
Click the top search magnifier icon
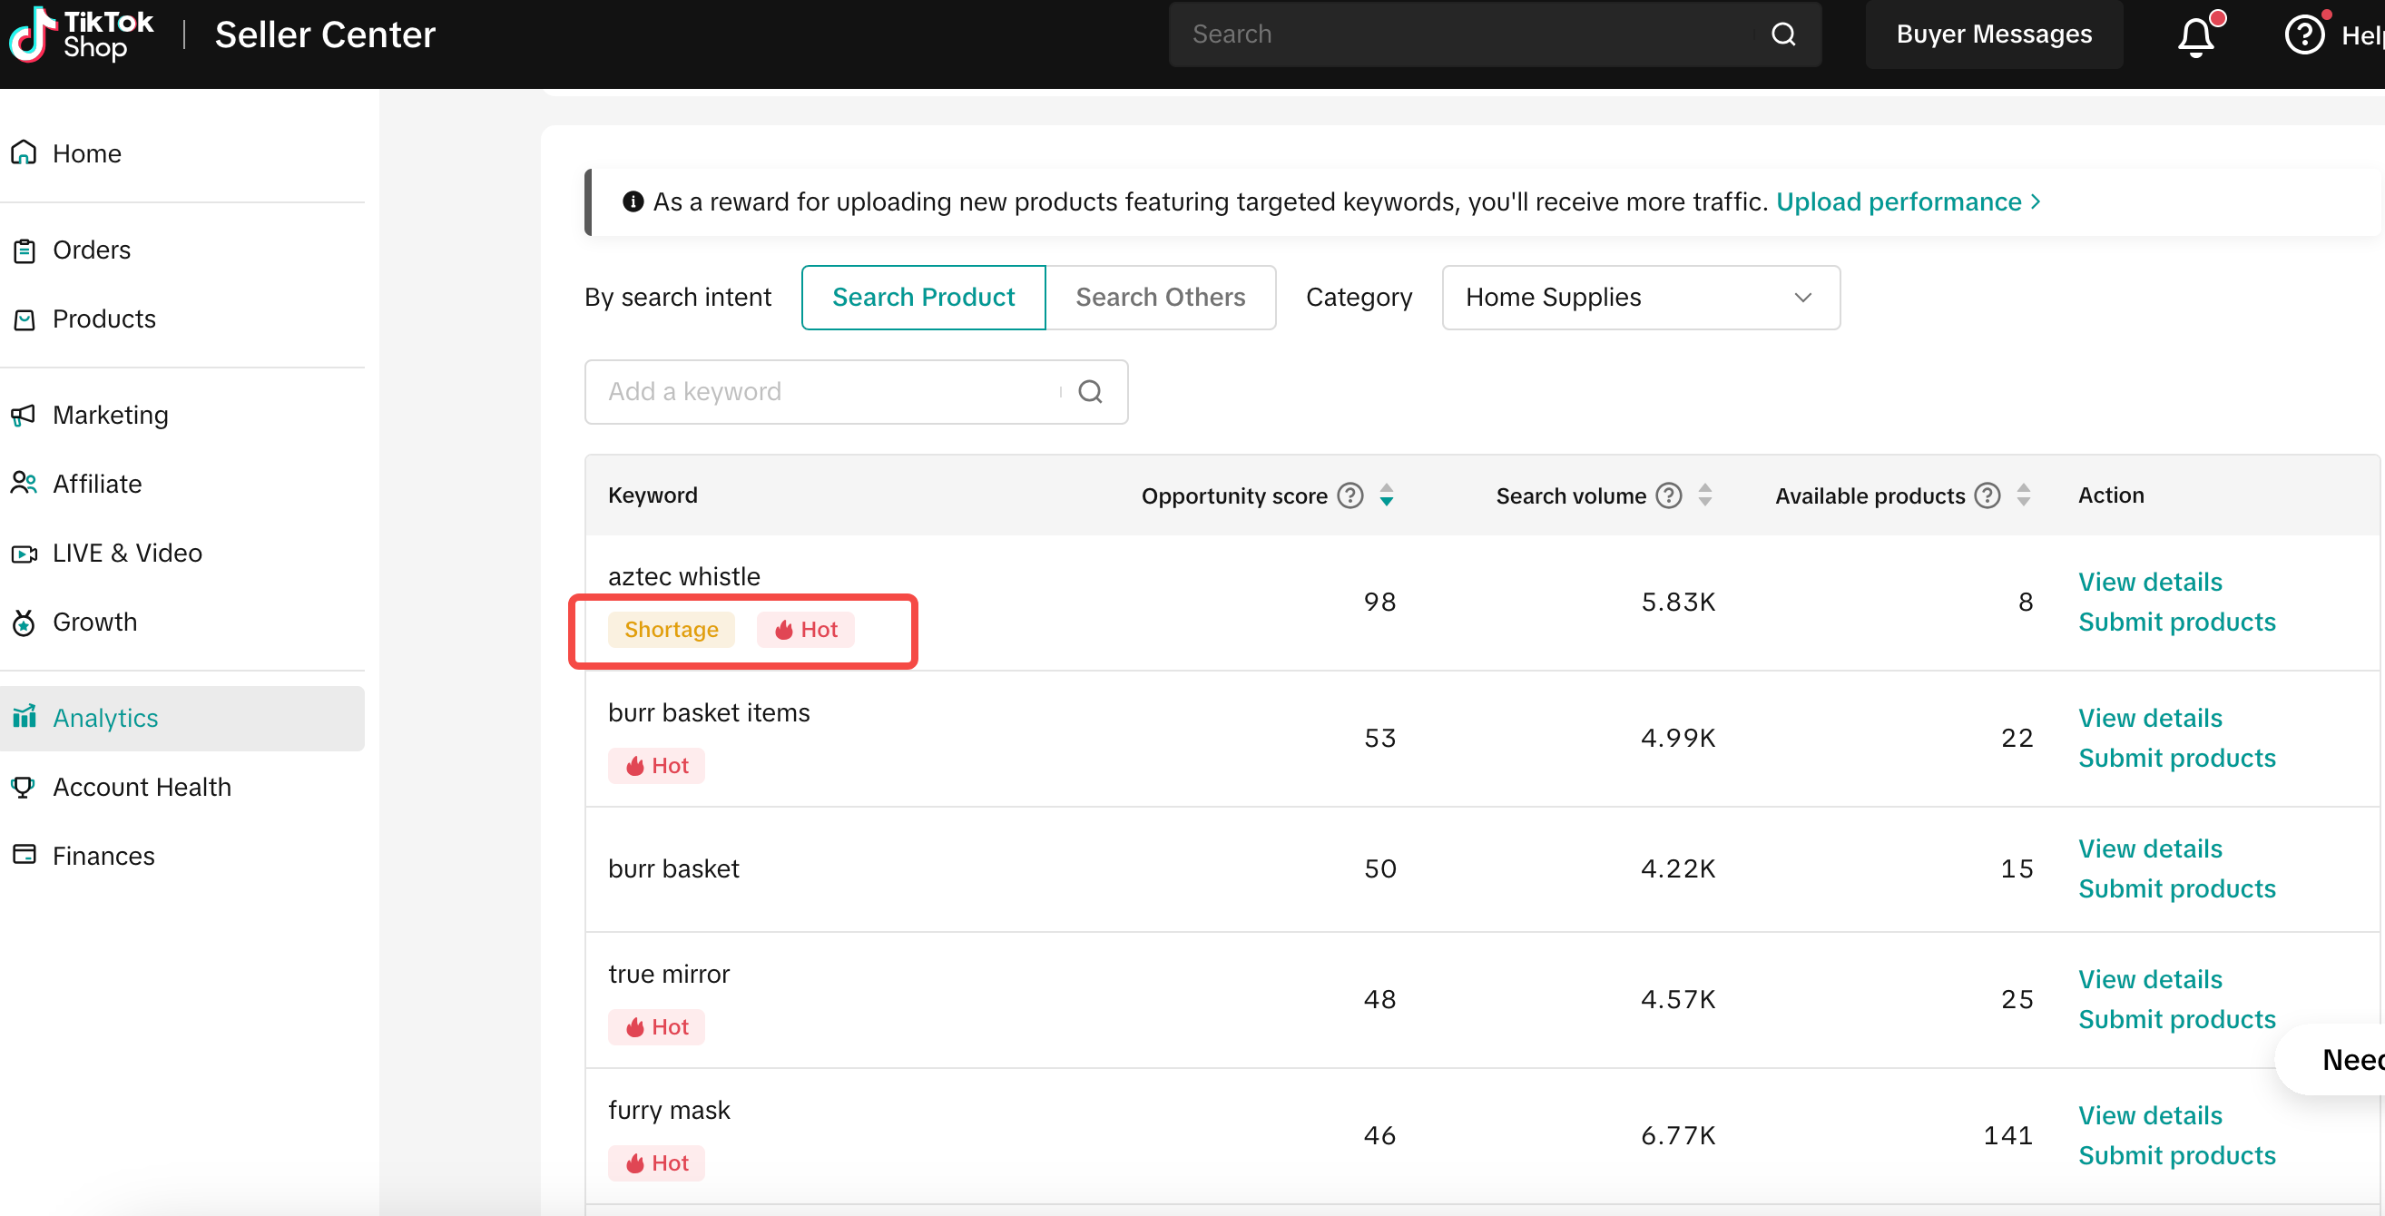pyautogui.click(x=1783, y=34)
